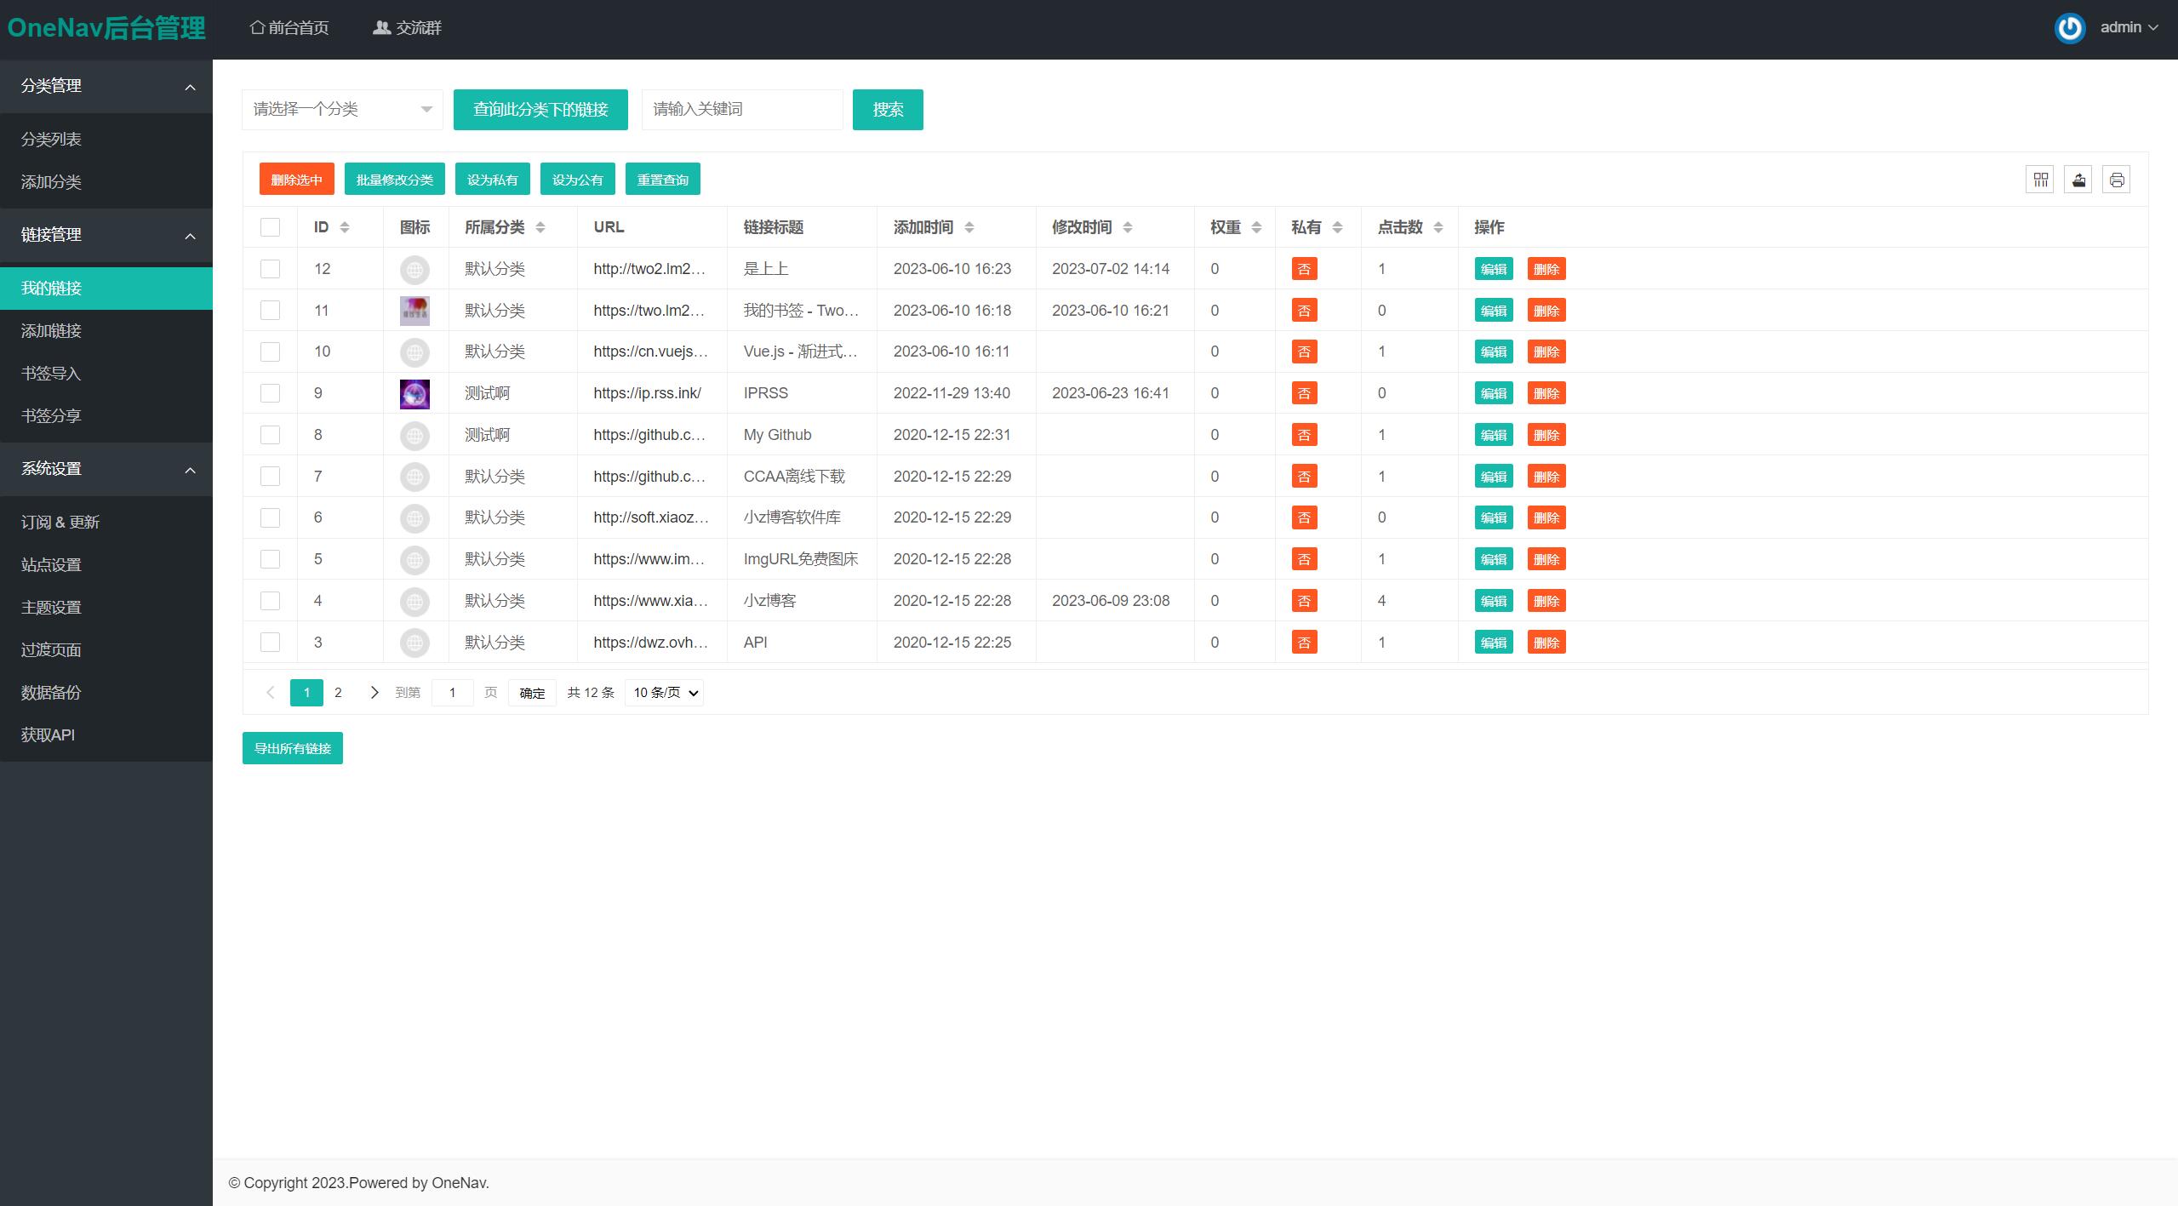Click the table export icon
This screenshot has width=2178, height=1206.
[2078, 180]
